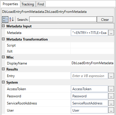Open expression editor for AccessToken property
This screenshot has height=115, width=116.
pos(111,89)
